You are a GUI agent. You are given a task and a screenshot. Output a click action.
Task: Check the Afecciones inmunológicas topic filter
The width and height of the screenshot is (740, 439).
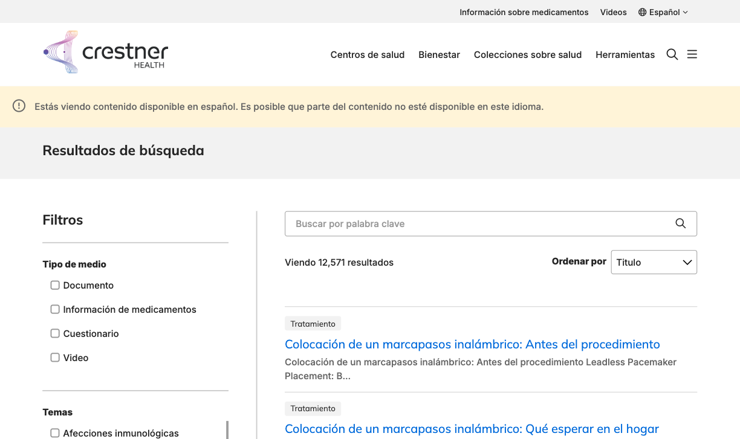tap(55, 433)
